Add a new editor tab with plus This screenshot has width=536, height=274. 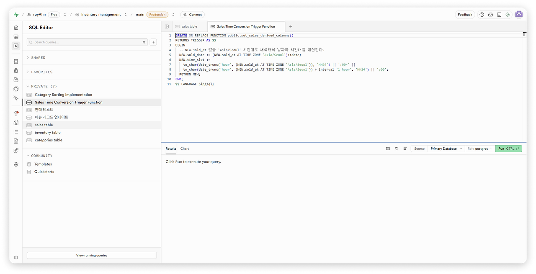[291, 26]
